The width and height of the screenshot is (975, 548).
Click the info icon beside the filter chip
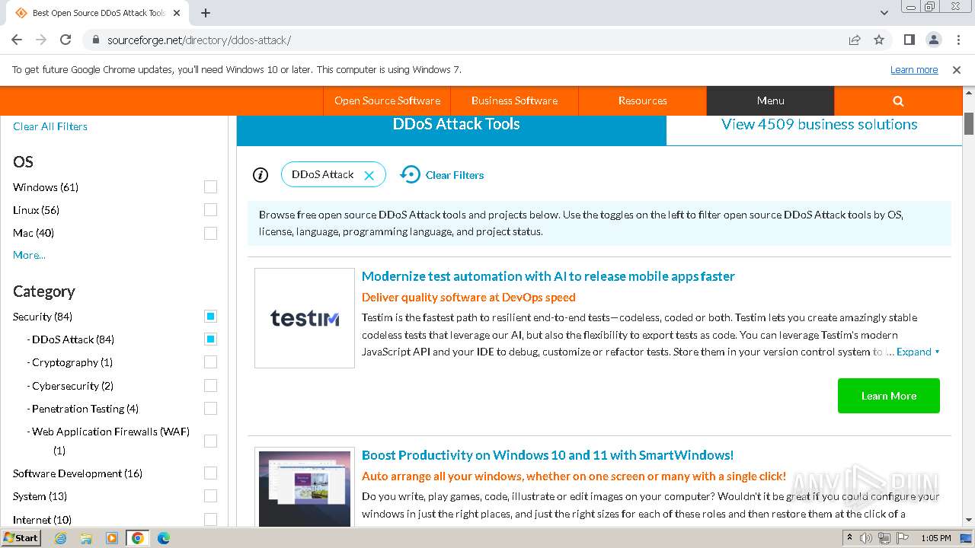pos(261,175)
